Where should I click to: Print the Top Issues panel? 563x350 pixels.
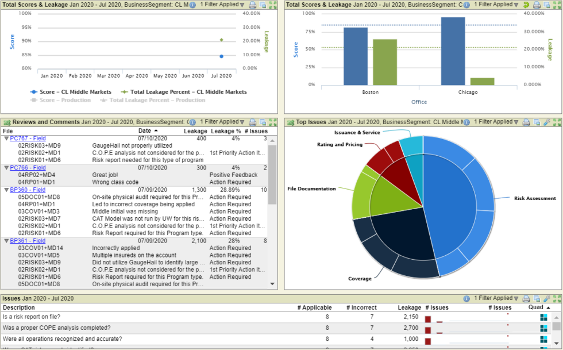pos(527,122)
